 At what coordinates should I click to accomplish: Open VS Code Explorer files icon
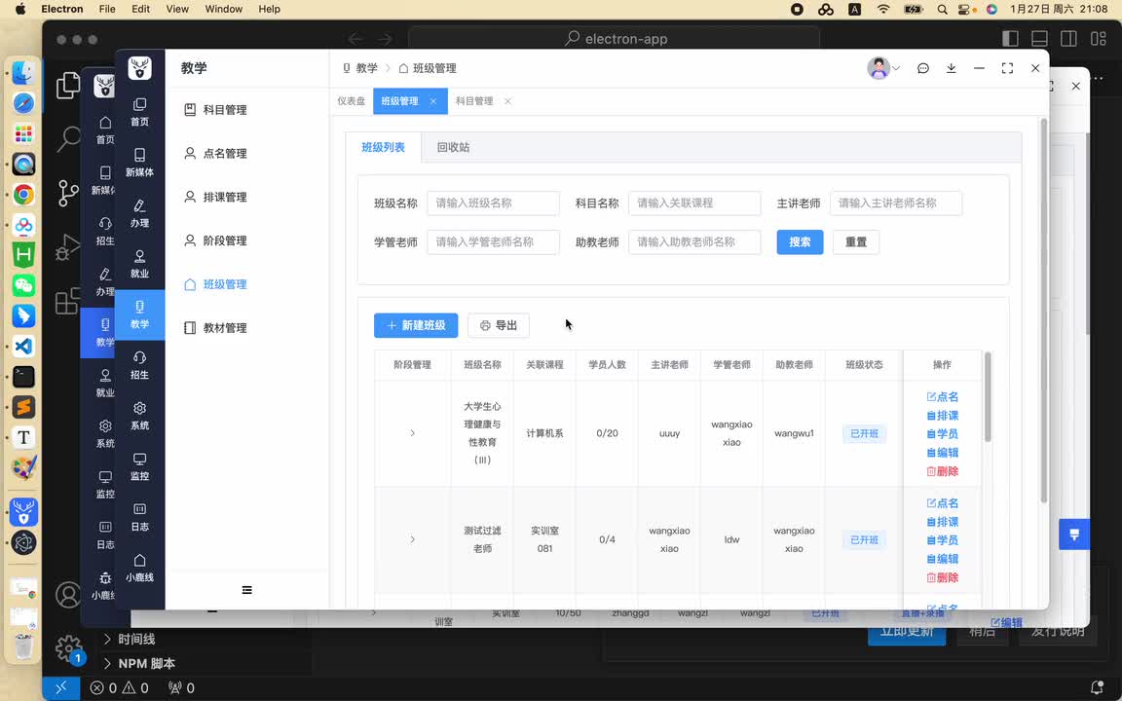68,86
